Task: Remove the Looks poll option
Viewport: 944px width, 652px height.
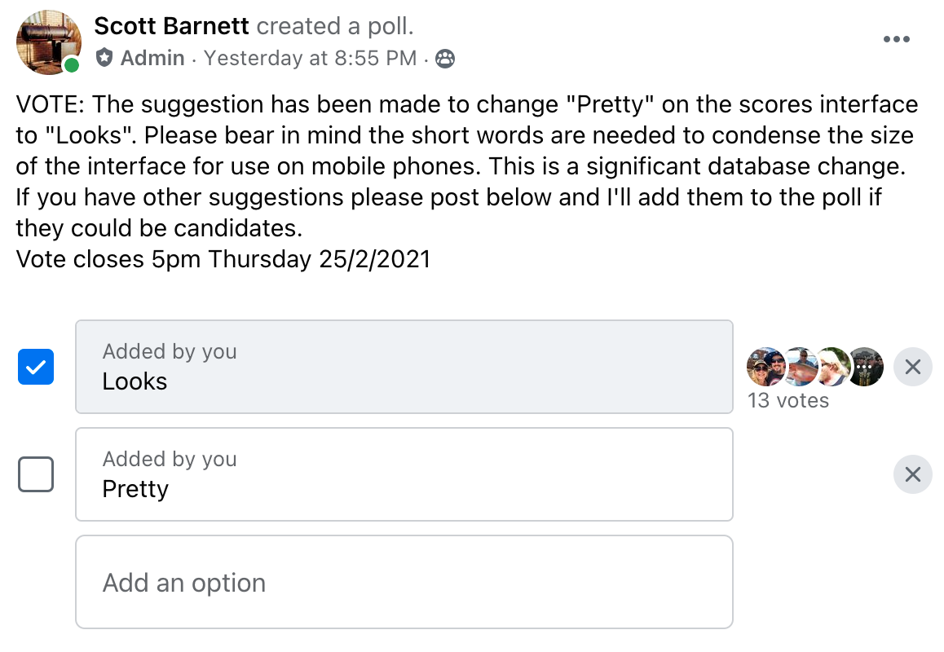Action: coord(913,367)
